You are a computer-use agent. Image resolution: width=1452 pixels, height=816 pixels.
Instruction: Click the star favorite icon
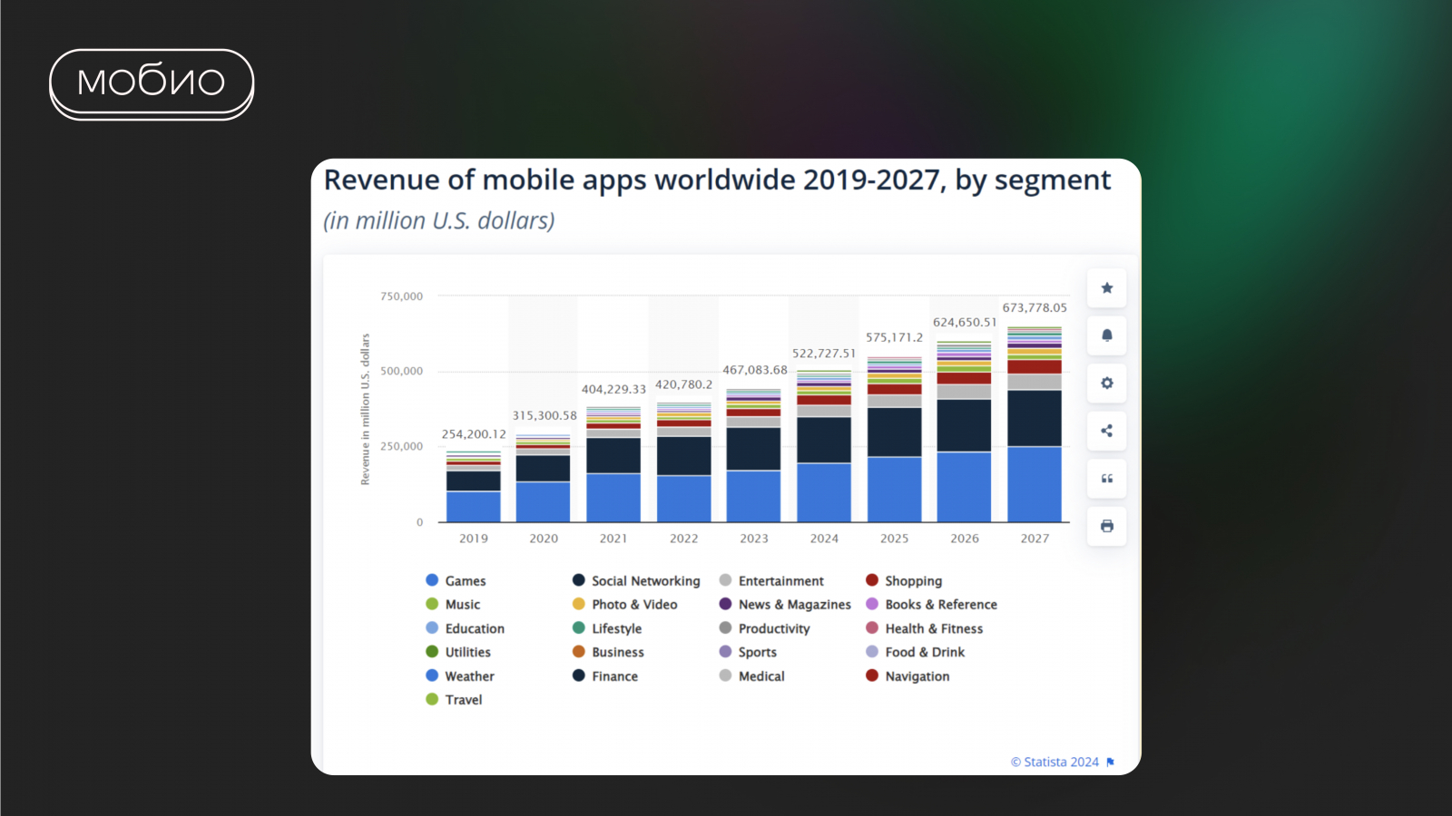tap(1106, 288)
